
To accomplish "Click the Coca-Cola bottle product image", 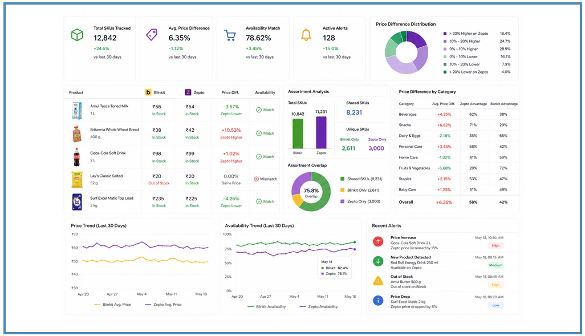I will [x=77, y=157].
